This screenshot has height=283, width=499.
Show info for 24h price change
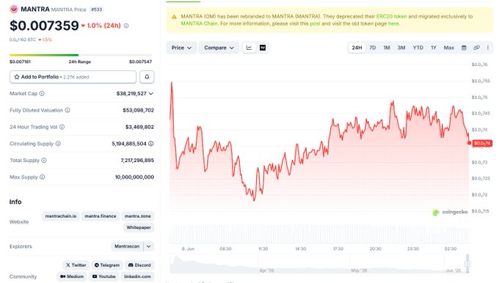click(x=126, y=26)
